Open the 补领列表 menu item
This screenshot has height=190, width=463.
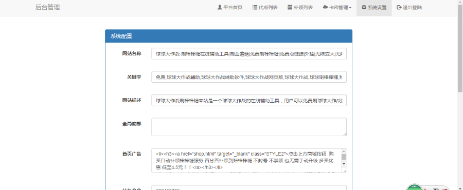pos(300,8)
